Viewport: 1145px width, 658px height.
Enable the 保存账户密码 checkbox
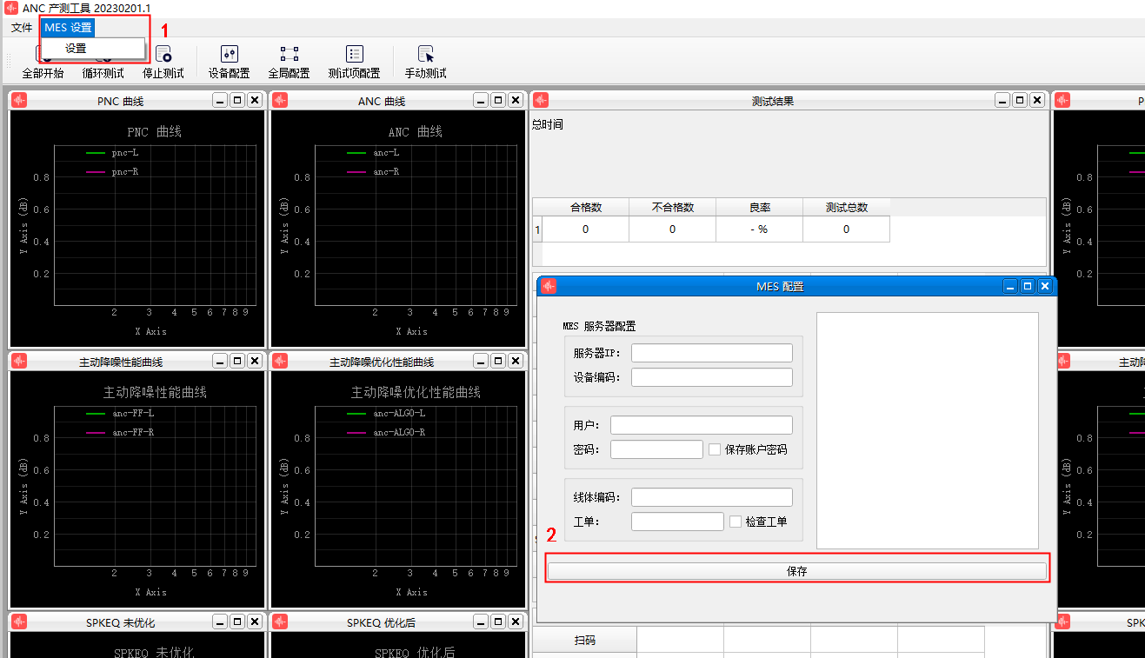pos(715,449)
